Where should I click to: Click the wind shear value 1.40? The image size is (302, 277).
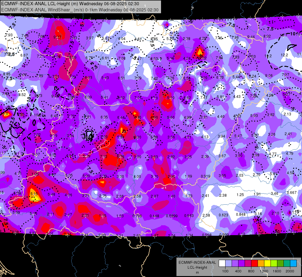[172, 196]
